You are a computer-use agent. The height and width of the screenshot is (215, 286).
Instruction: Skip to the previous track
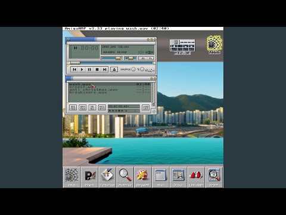pos(74,69)
